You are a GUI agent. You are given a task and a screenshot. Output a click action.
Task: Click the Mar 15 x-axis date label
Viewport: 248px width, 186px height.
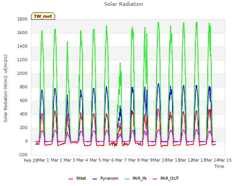tap(225, 160)
